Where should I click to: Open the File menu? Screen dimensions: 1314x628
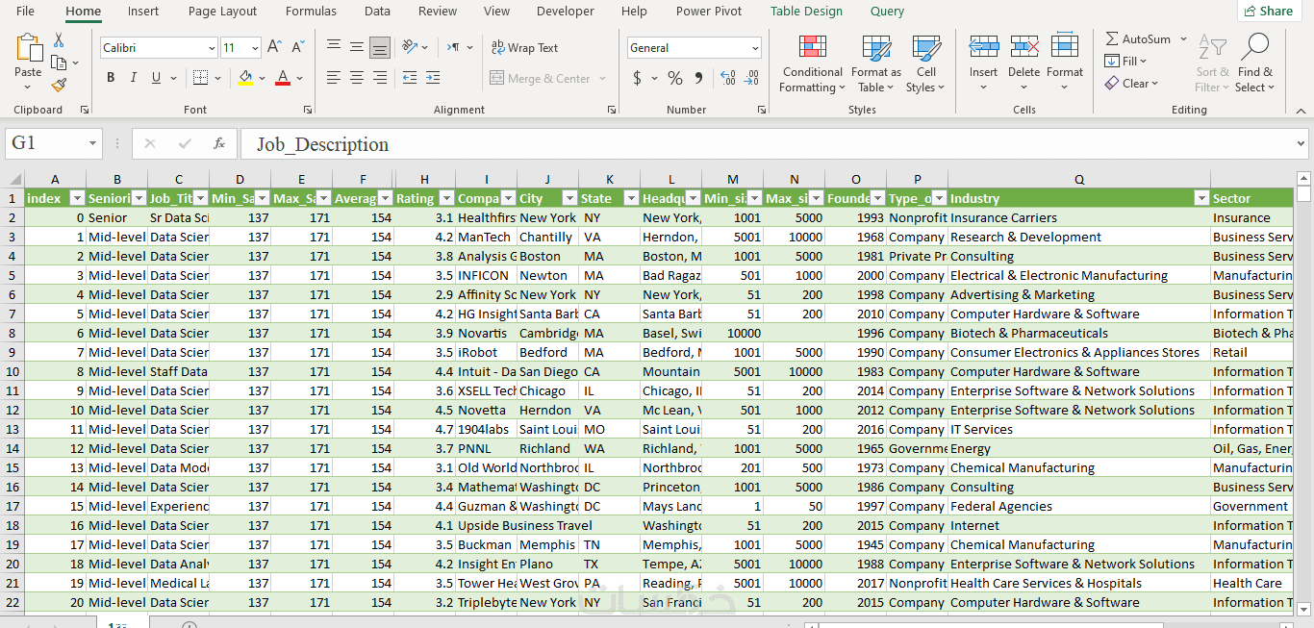pos(25,12)
